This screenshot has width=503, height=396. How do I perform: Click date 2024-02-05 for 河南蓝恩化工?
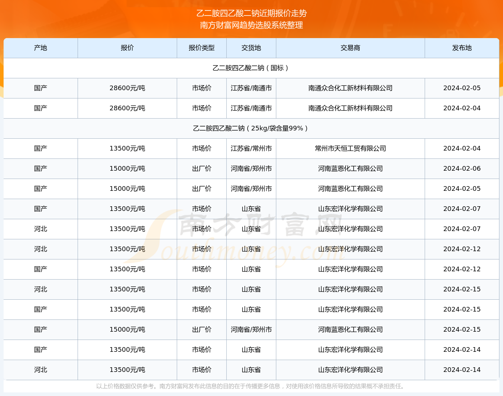coord(462,189)
